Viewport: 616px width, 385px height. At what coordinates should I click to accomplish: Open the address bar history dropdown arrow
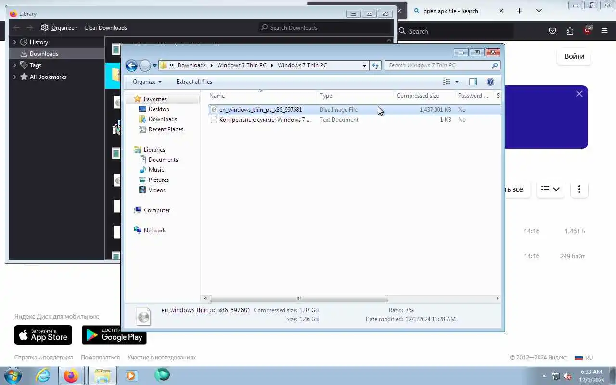364,65
